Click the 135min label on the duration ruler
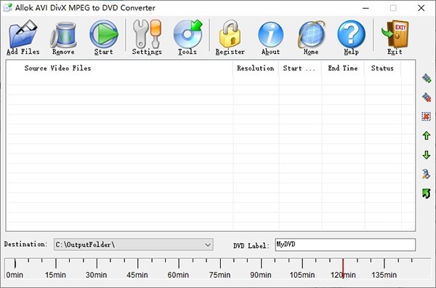Viewport: 436px width, 288px height. pyautogui.click(x=384, y=275)
